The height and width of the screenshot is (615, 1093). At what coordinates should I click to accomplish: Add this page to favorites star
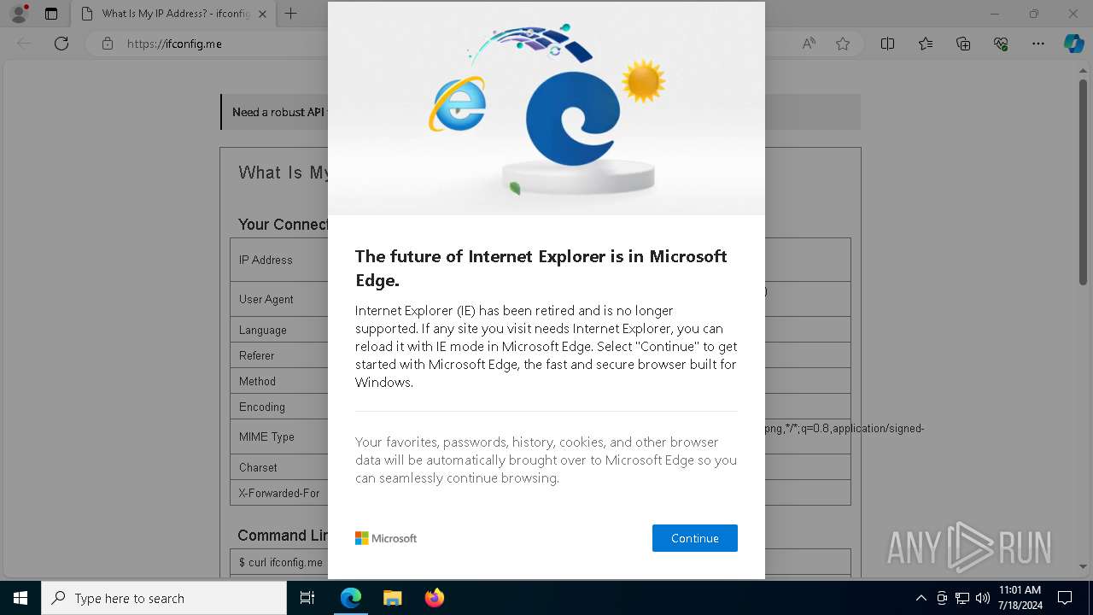843,44
